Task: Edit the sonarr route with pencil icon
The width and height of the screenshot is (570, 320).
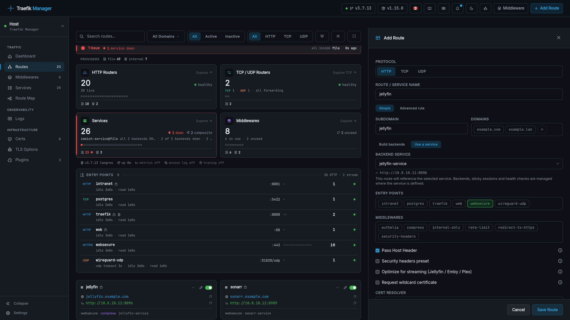Action: 345,288
